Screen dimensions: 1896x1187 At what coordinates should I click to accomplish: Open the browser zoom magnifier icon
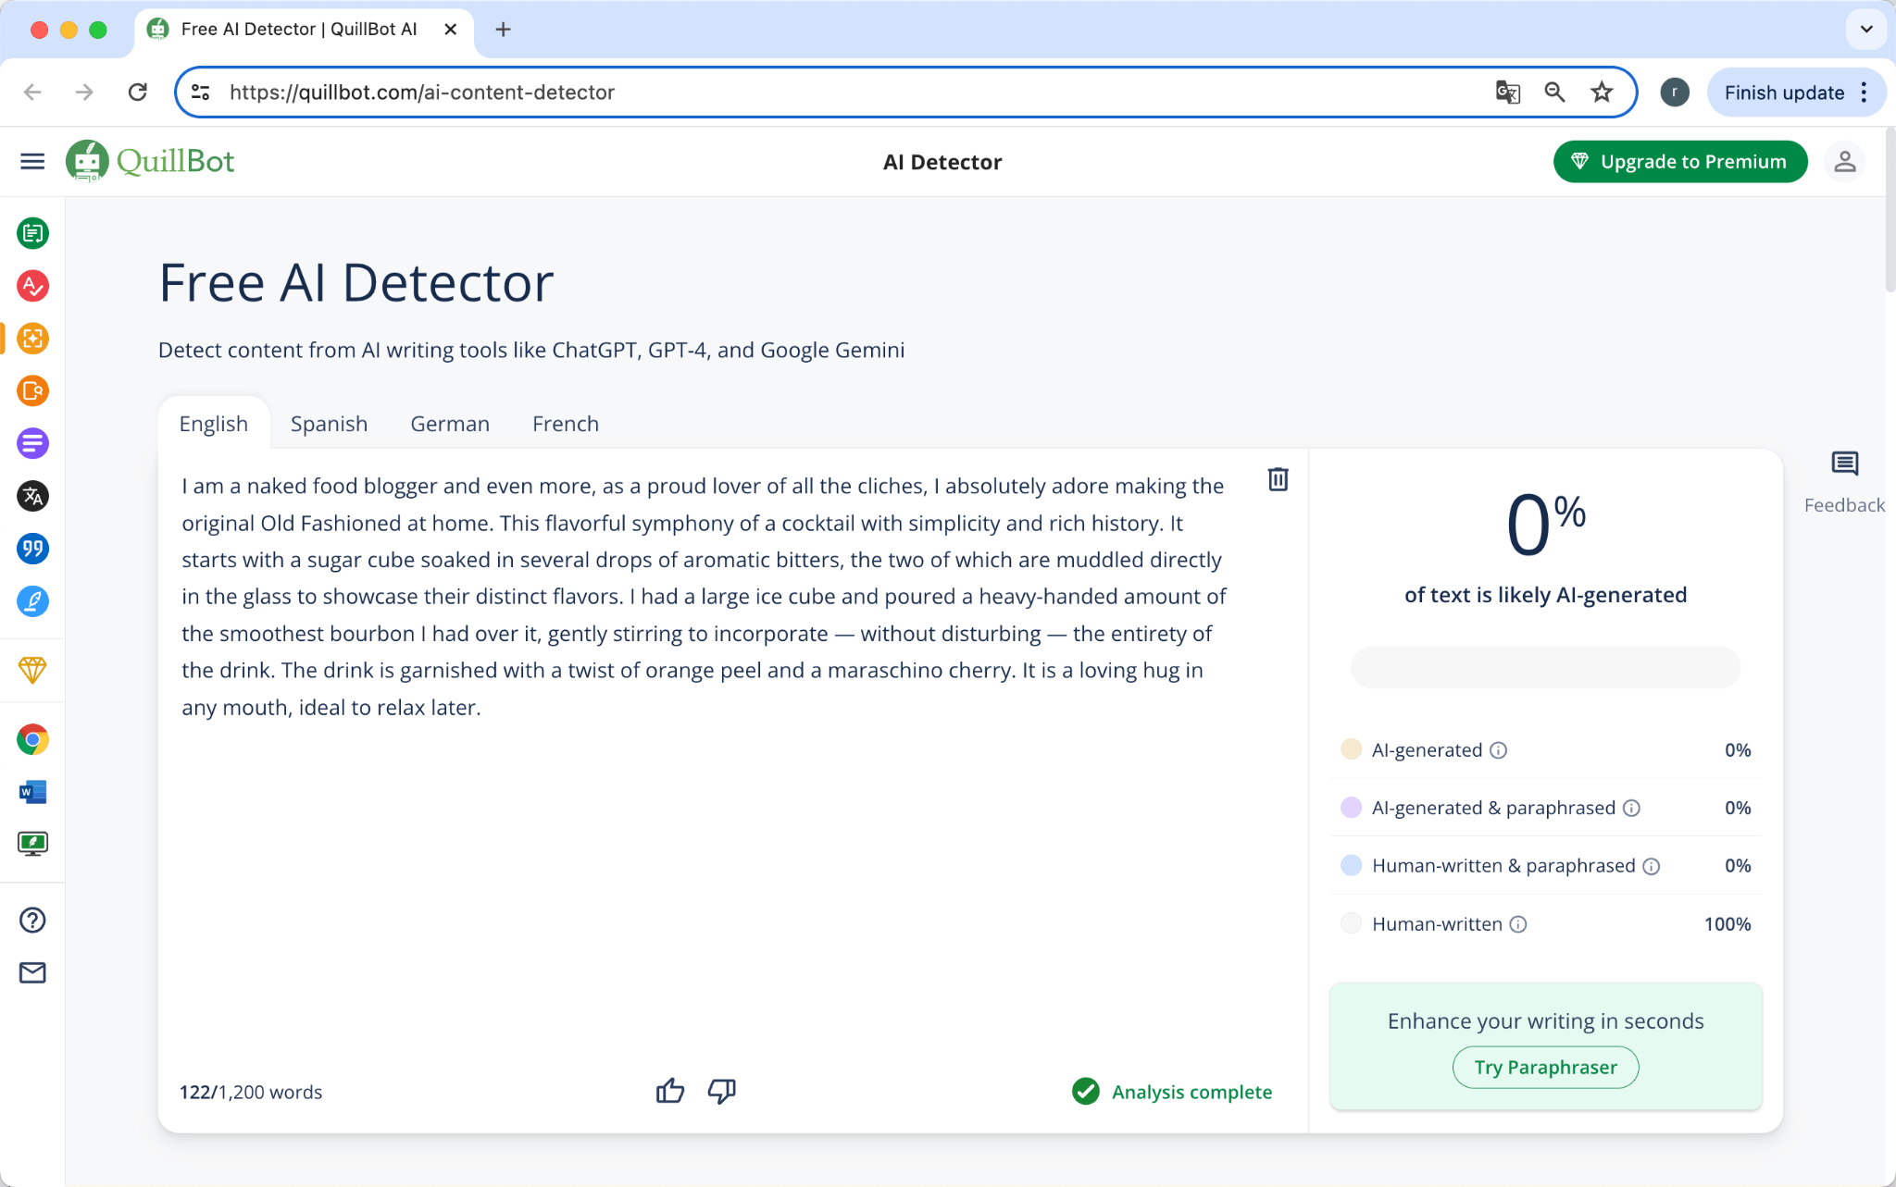point(1554,93)
